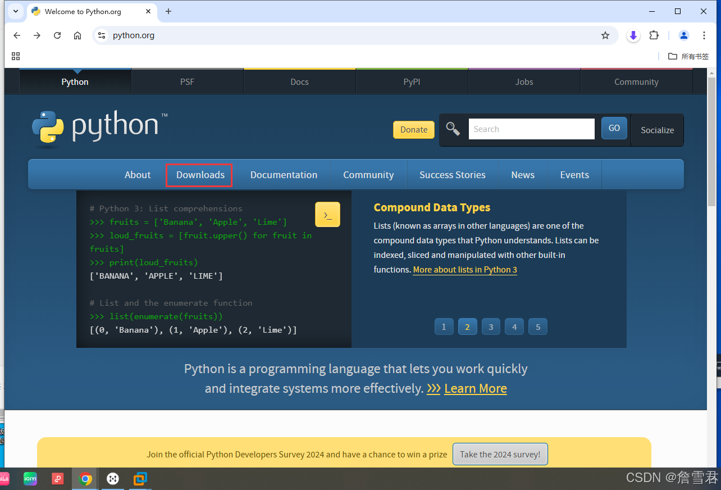Click inside the Search field
This screenshot has width=721, height=490.
click(x=531, y=129)
